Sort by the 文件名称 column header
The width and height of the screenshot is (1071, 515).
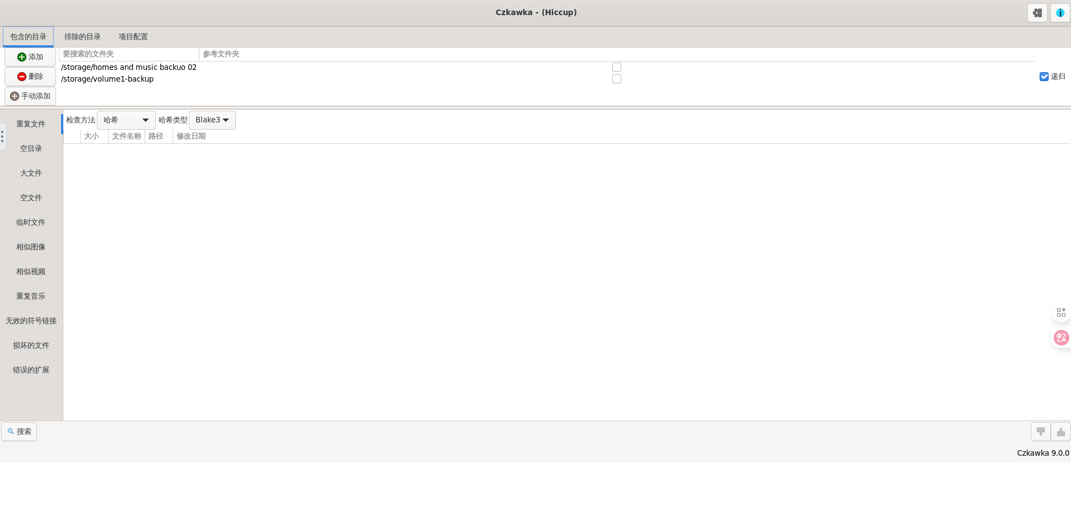[x=127, y=136]
